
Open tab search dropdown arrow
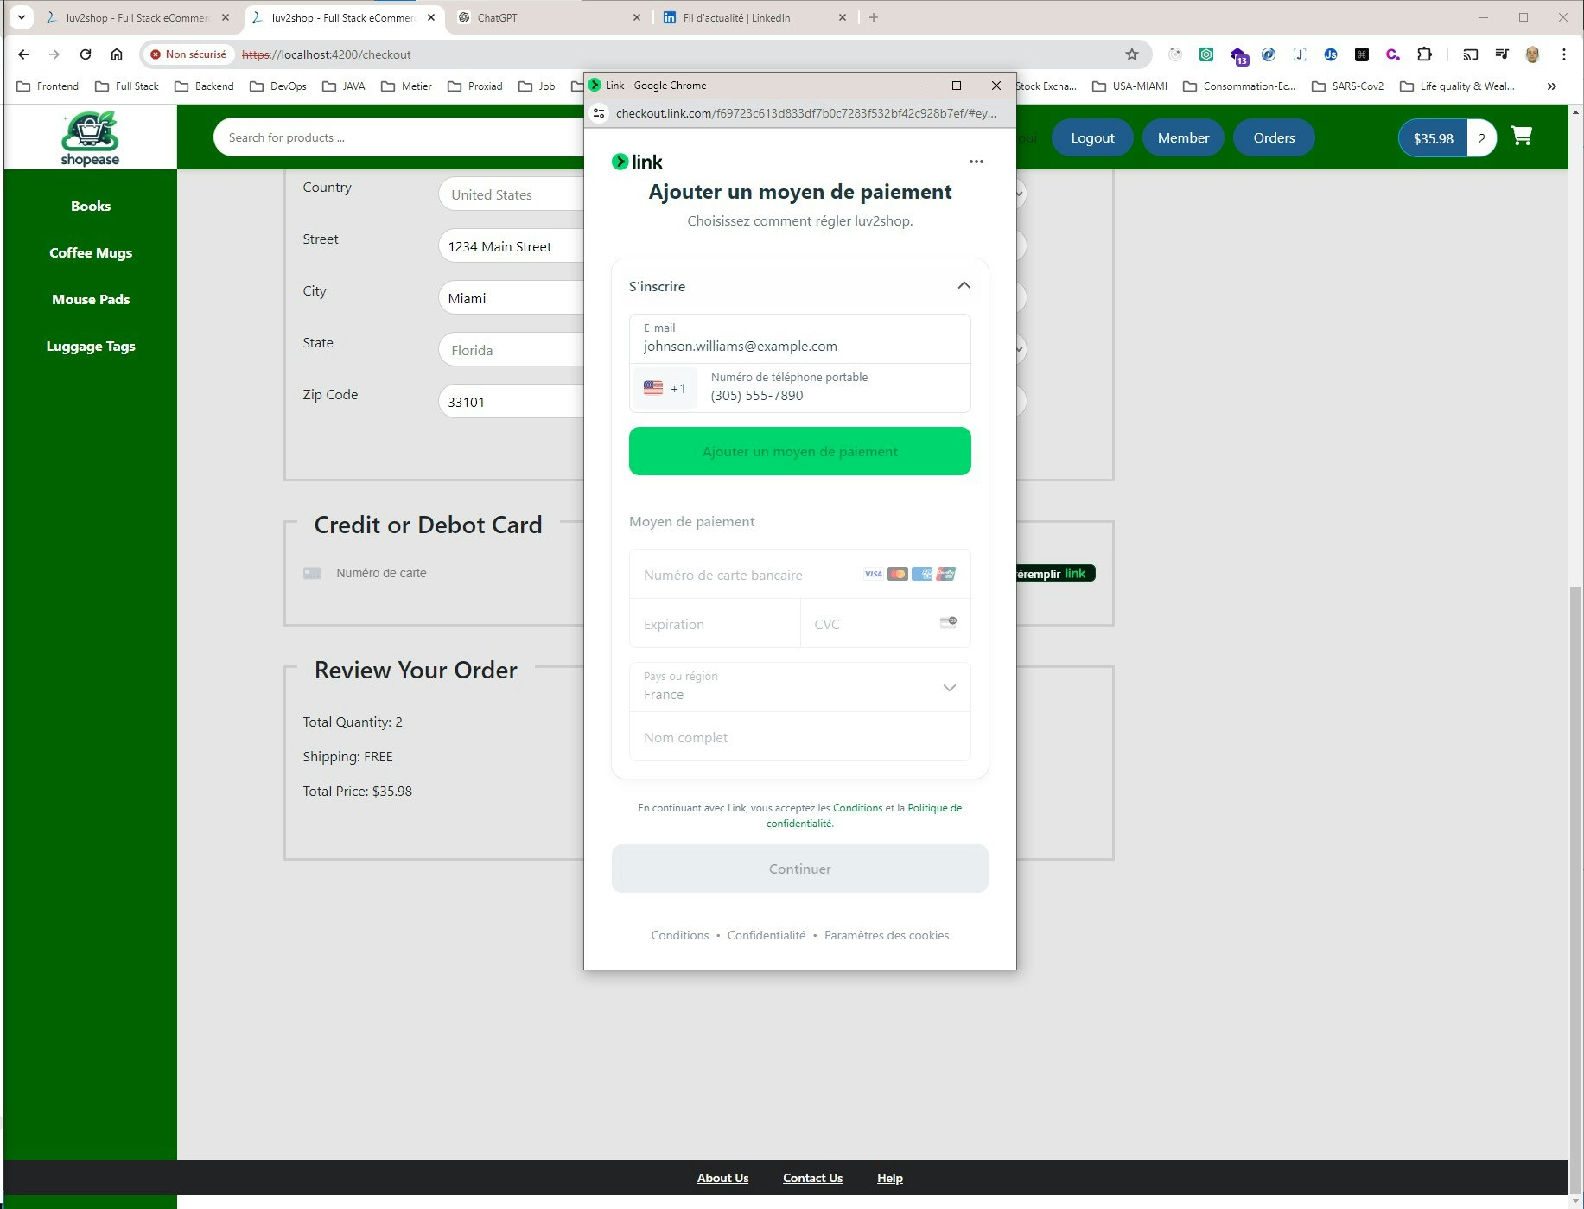[x=22, y=17]
